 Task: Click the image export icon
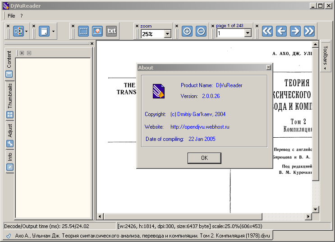pos(97,31)
